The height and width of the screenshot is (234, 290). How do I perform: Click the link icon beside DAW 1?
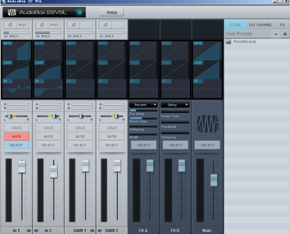pyautogui.click(x=92, y=230)
